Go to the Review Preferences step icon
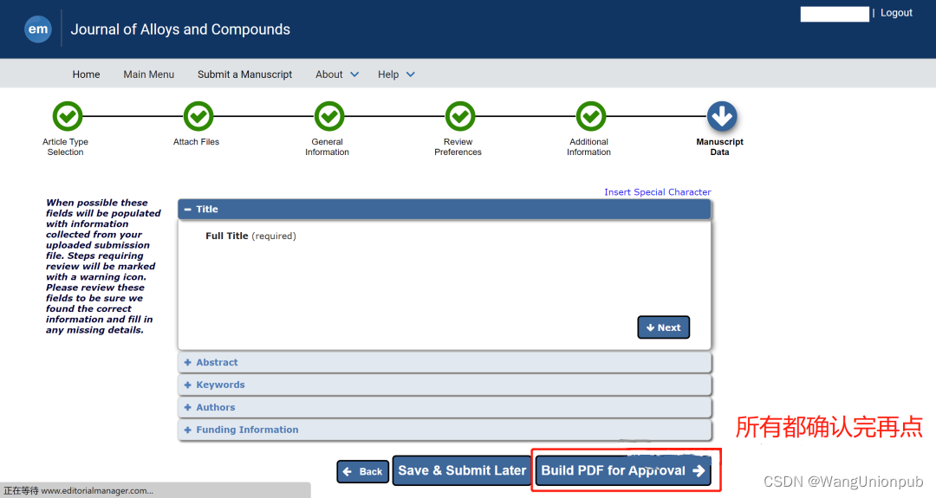This screenshot has height=498, width=936. tap(460, 116)
